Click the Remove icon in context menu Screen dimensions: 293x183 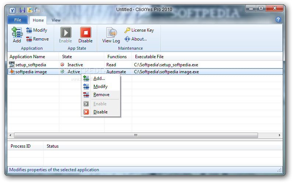[x=86, y=95]
